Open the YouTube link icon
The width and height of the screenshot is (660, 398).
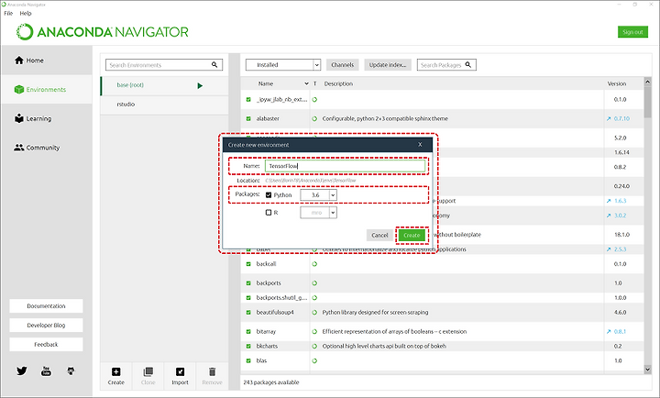(x=46, y=370)
